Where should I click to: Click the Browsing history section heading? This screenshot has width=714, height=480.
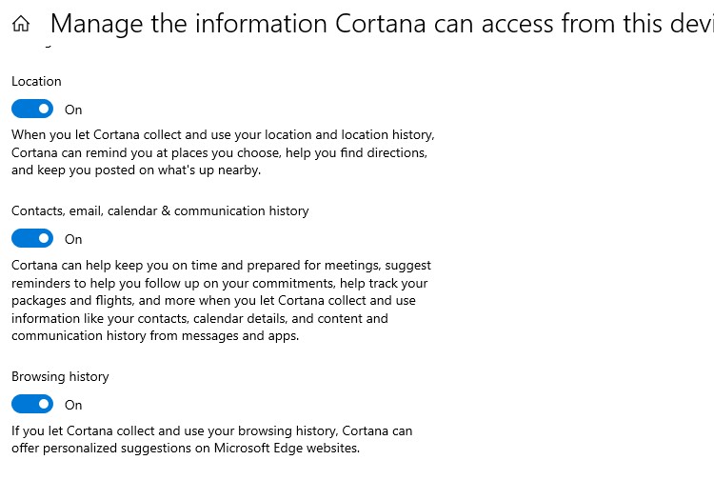(x=60, y=377)
